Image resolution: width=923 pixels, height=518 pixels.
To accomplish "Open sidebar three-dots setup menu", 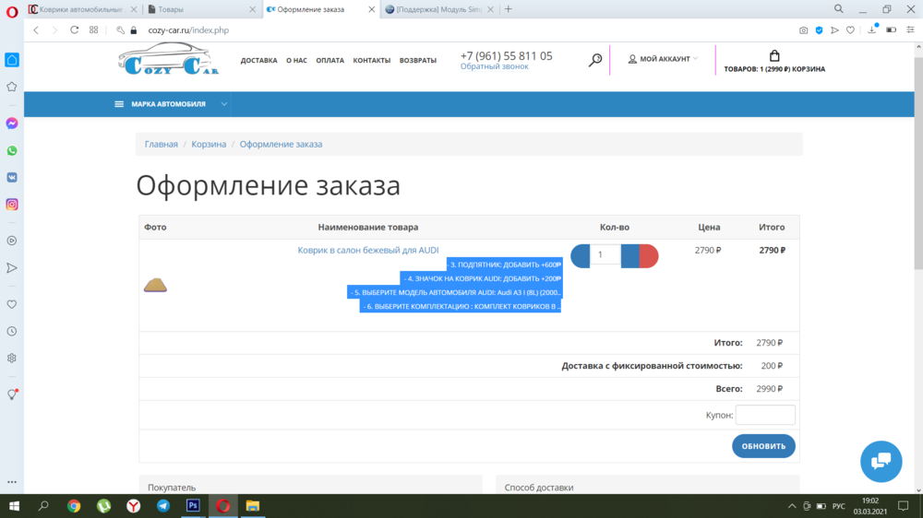I will [12, 481].
